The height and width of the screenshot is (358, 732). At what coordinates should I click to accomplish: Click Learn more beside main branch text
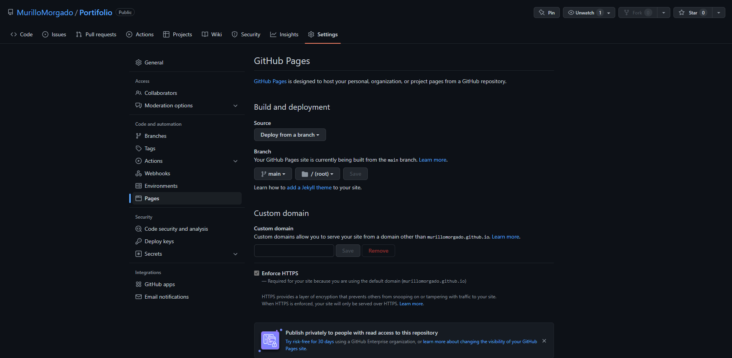(433, 160)
